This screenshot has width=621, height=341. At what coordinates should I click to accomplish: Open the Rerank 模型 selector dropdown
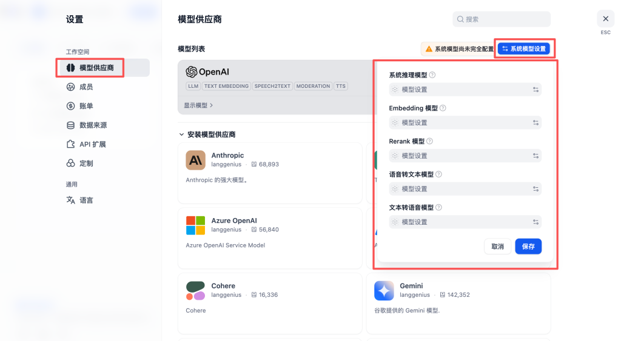click(465, 156)
